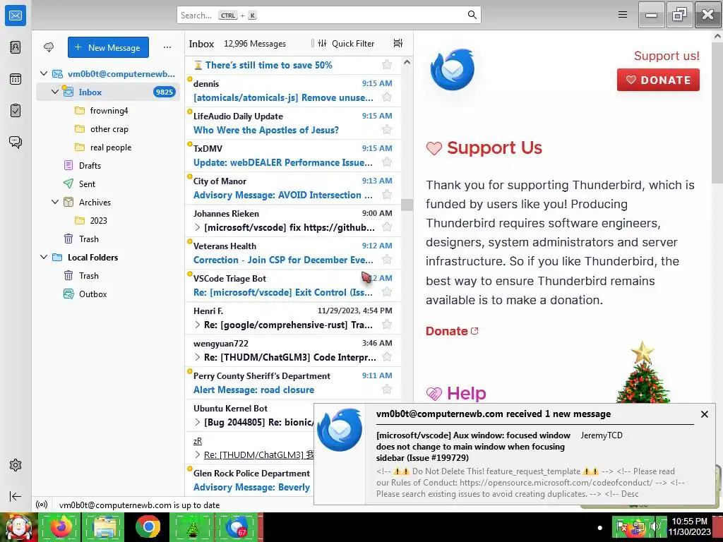Image resolution: width=723 pixels, height=542 pixels.
Task: Collapse the Inbox folder tree
Action: click(x=55, y=92)
